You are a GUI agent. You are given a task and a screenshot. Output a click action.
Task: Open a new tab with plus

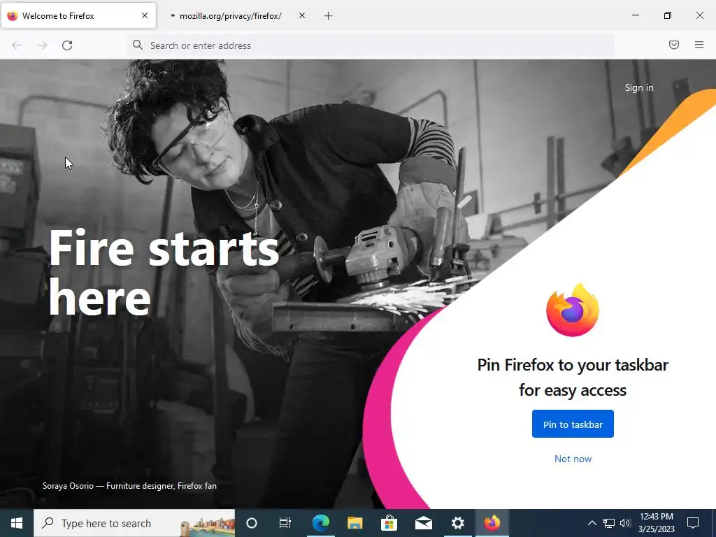329,16
